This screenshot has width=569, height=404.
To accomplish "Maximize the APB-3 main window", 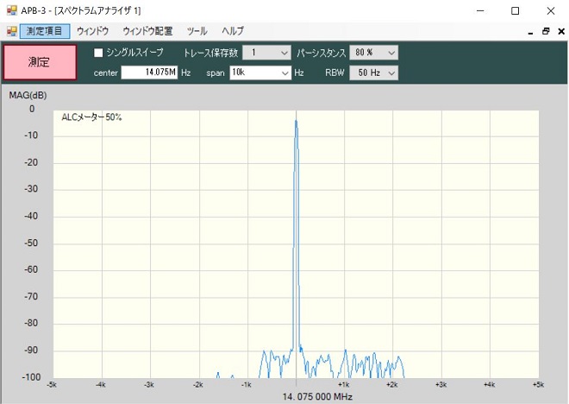I will point(515,11).
